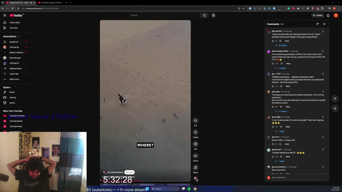Go to the YouTube home logo

pos(16,15)
